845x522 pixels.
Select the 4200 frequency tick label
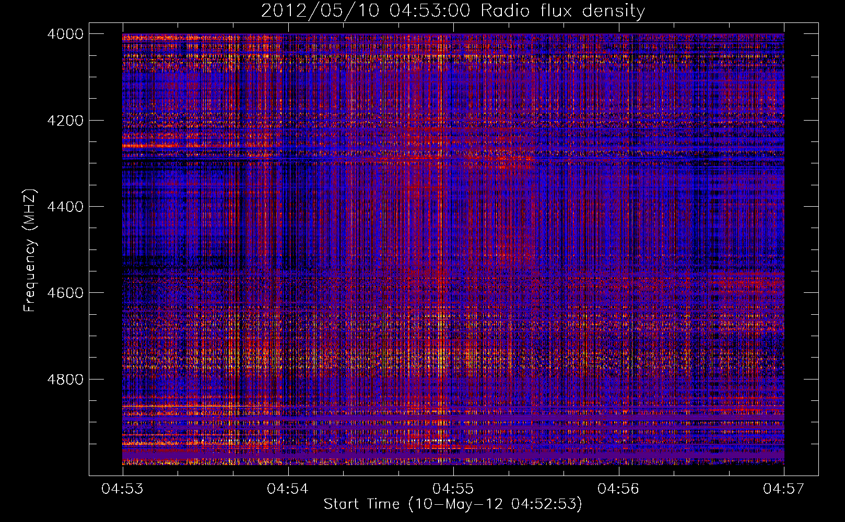tap(65, 121)
